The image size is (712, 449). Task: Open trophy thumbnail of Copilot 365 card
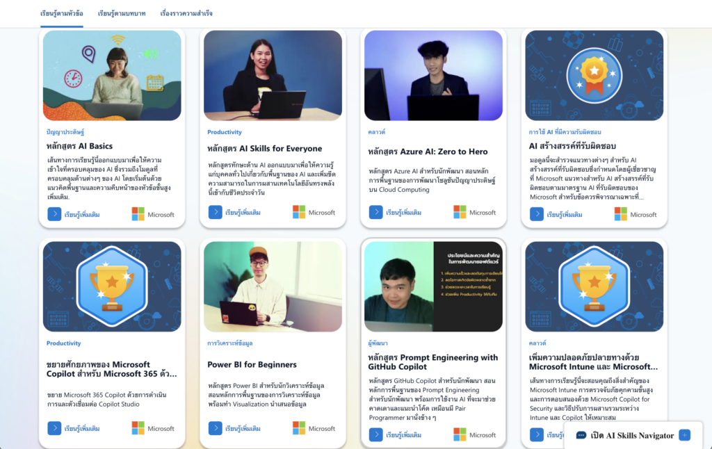[x=112, y=286]
